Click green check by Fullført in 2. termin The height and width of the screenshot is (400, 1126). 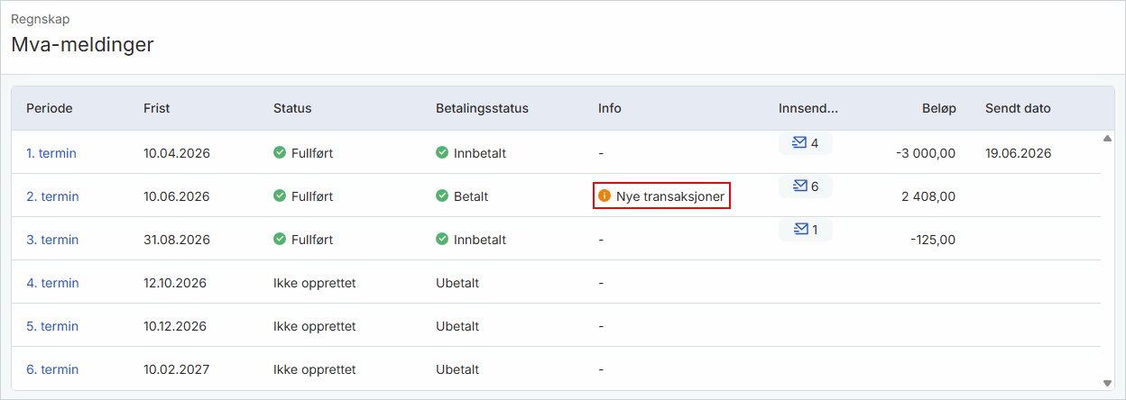click(280, 195)
